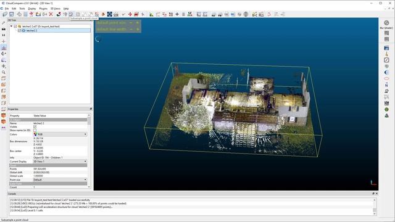395x222 pixels.
Task: Increase default point size with plus
Action: pos(138,23)
